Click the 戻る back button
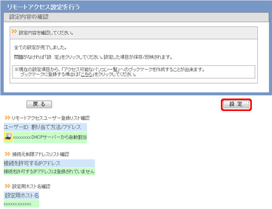The width and height of the screenshot is (272, 209). pyautogui.click(x=39, y=104)
